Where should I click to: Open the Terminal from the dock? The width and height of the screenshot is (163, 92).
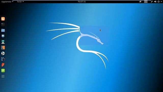point(3,25)
